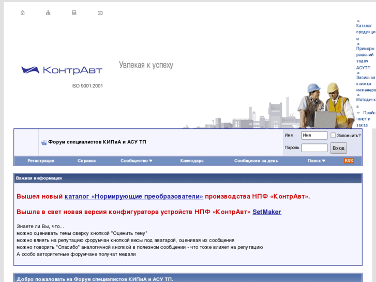Expand the Сообщество dropdown menu
This screenshot has width=376, height=282.
[137, 161]
